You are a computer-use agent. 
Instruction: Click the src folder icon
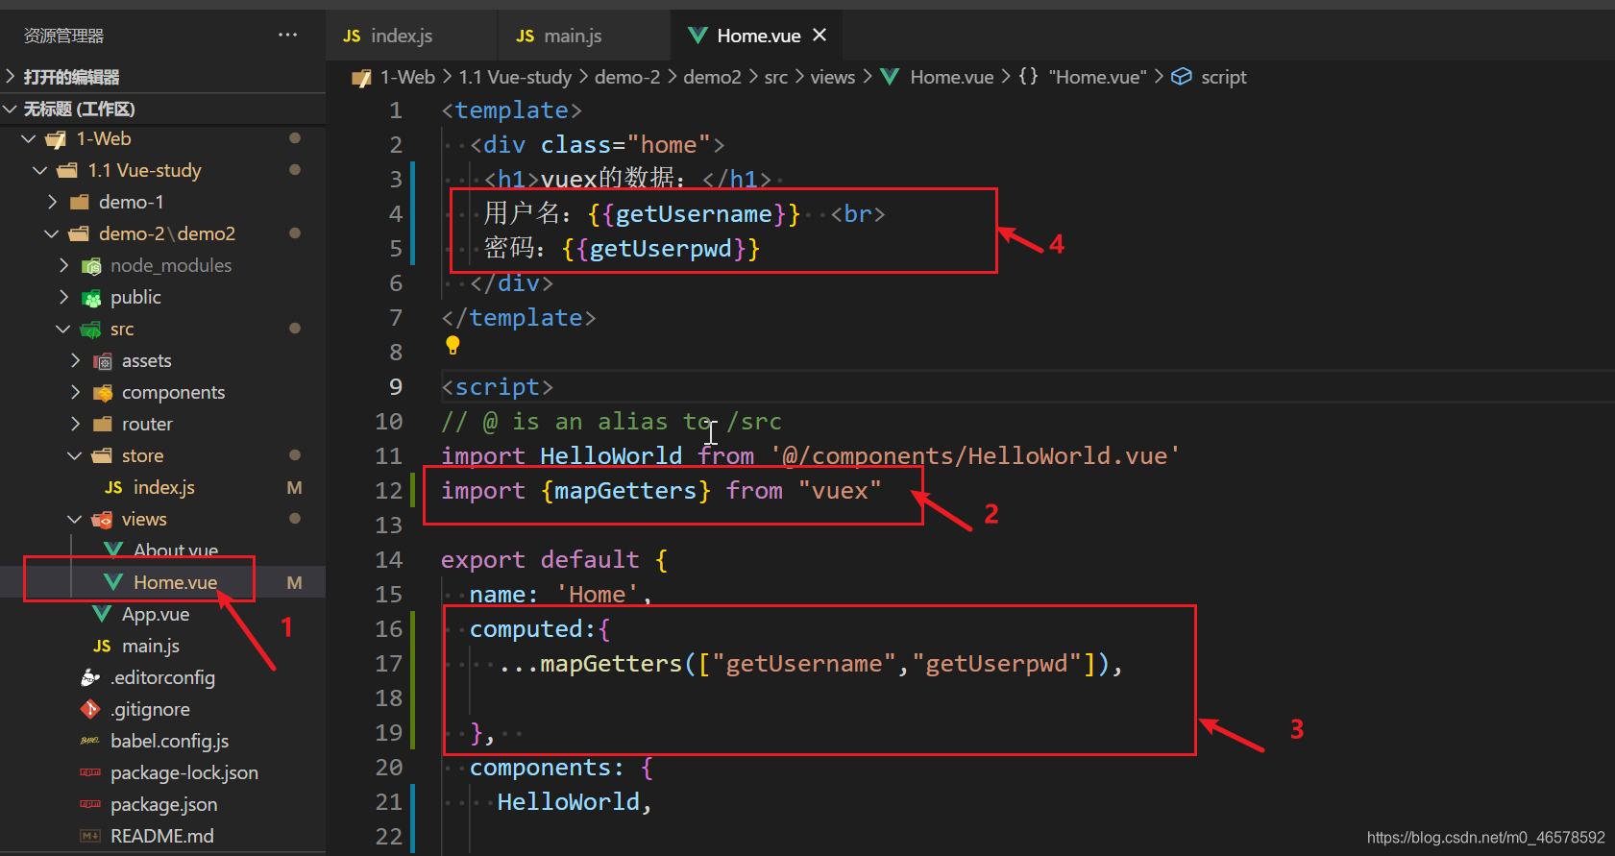pyautogui.click(x=91, y=330)
